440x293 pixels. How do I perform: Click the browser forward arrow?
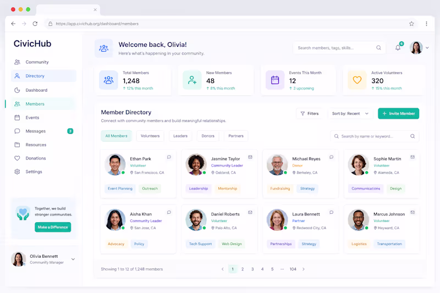24,24
